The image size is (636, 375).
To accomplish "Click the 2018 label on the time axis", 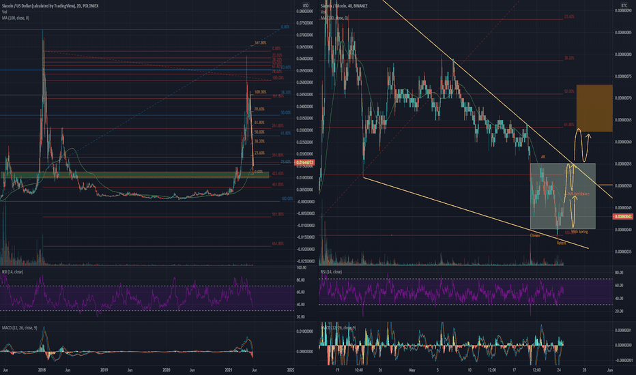I will click(x=42, y=370).
